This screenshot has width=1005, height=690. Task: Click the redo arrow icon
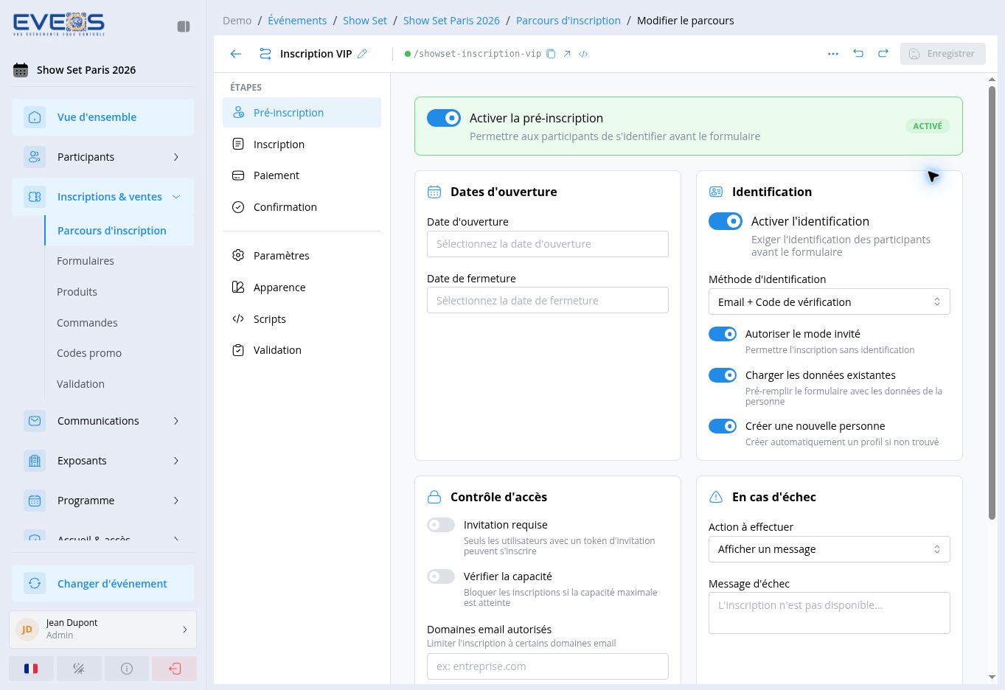tap(883, 54)
